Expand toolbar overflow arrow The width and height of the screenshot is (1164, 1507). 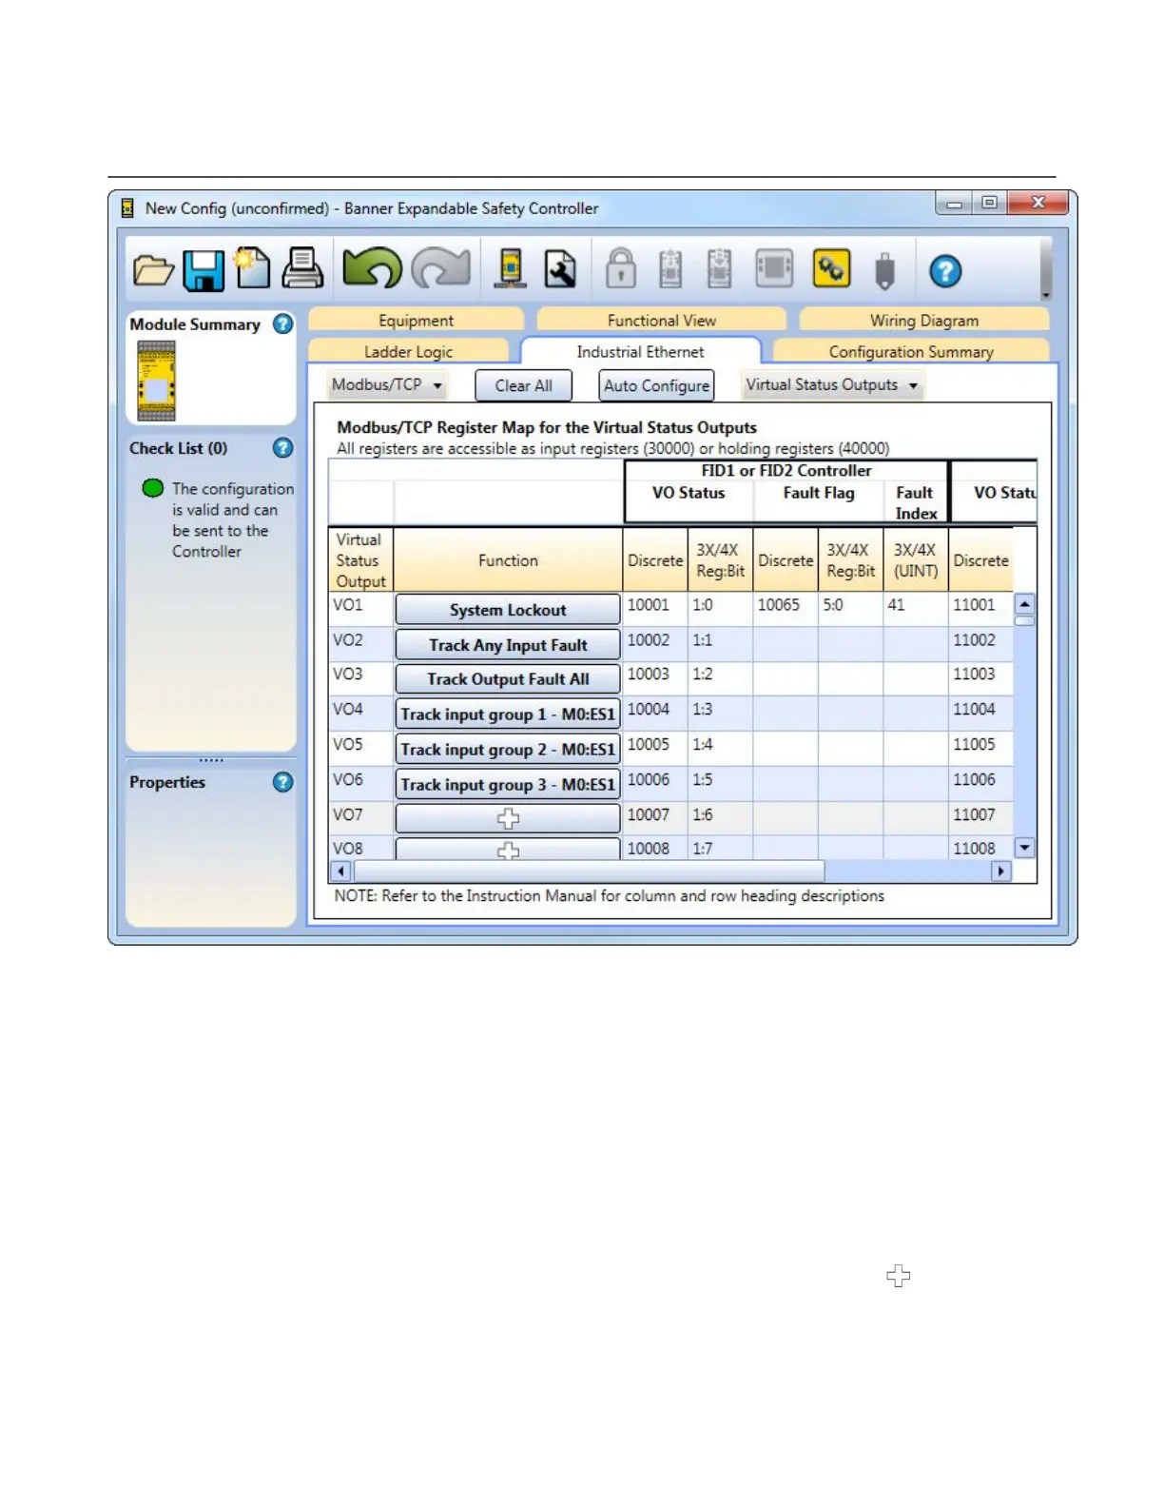(x=1046, y=295)
